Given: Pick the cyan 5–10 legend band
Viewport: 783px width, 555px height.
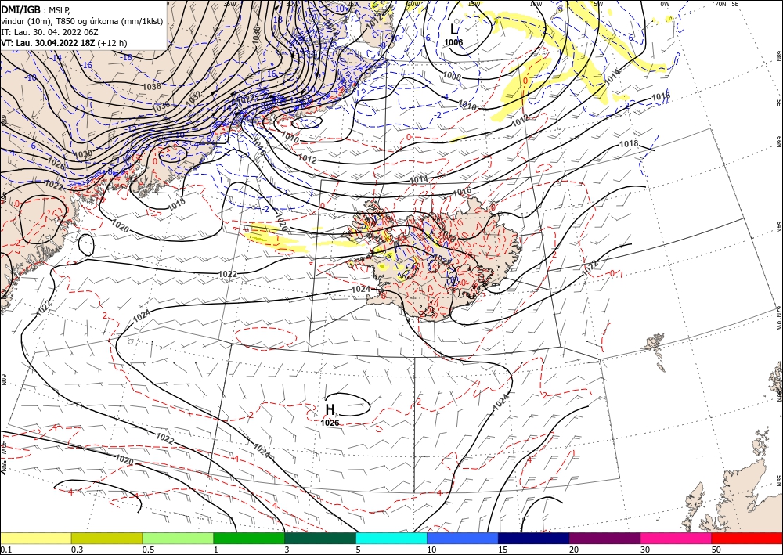Looking at the screenshot, I should 391,538.
